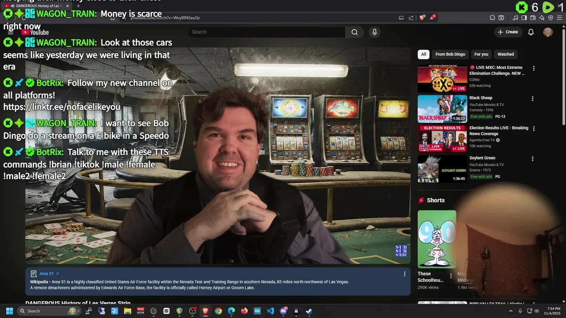Screen dimensions: 566x318
Task: Click the browser address bar URL
Action: click(165, 18)
